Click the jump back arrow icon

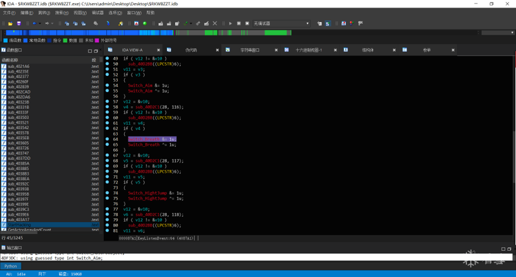tap(34, 24)
